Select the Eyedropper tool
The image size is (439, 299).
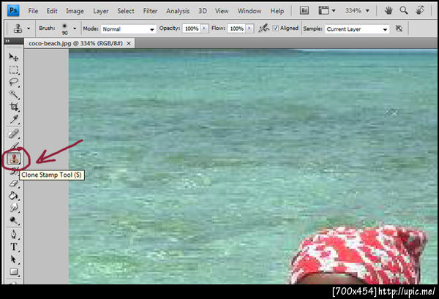click(x=13, y=119)
